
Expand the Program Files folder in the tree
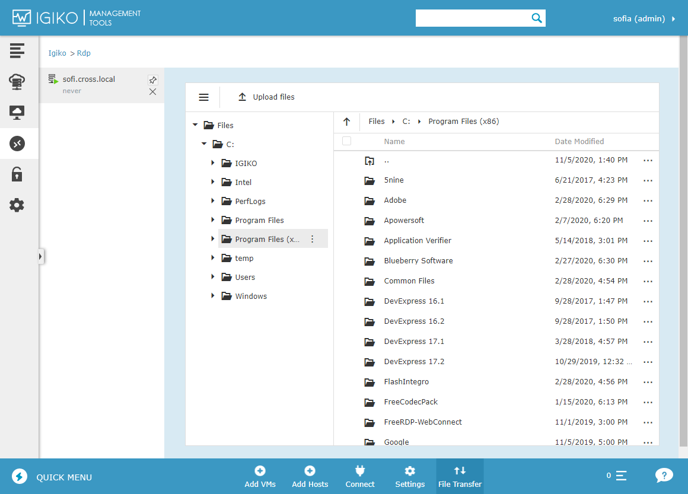[x=213, y=220]
